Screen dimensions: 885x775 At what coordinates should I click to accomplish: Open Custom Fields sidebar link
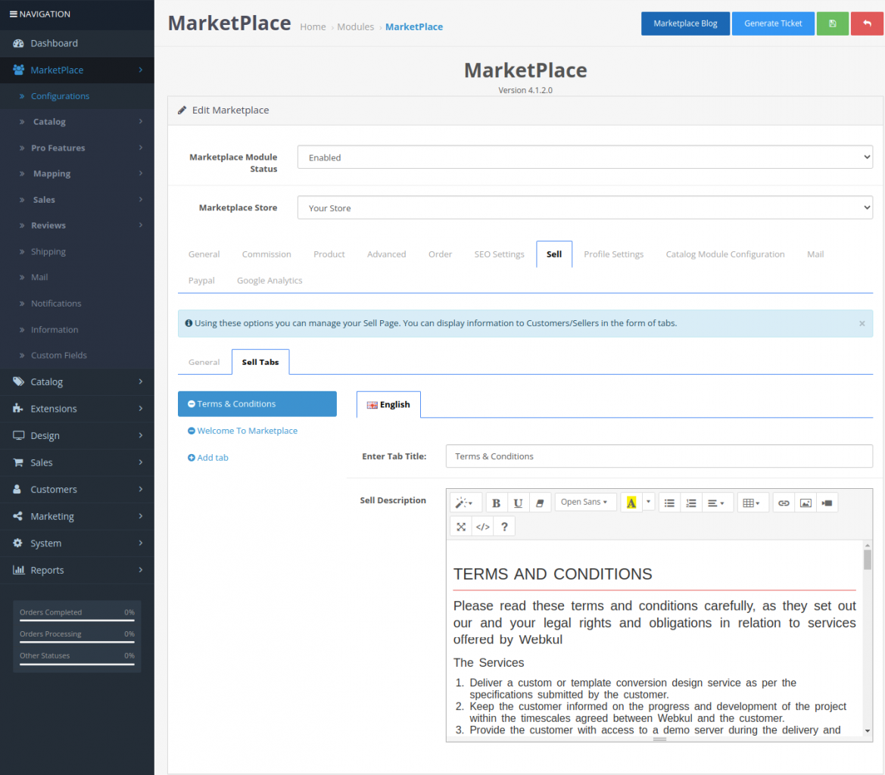point(59,356)
